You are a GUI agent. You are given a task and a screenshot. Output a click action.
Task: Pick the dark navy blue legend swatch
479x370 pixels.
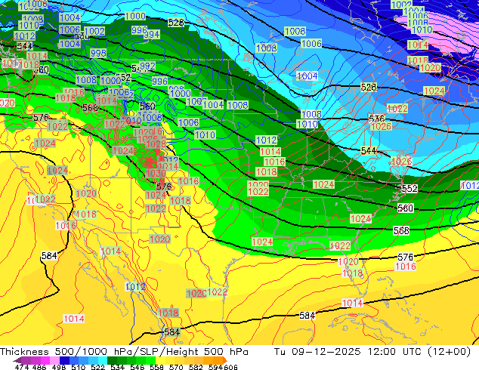click(65, 360)
